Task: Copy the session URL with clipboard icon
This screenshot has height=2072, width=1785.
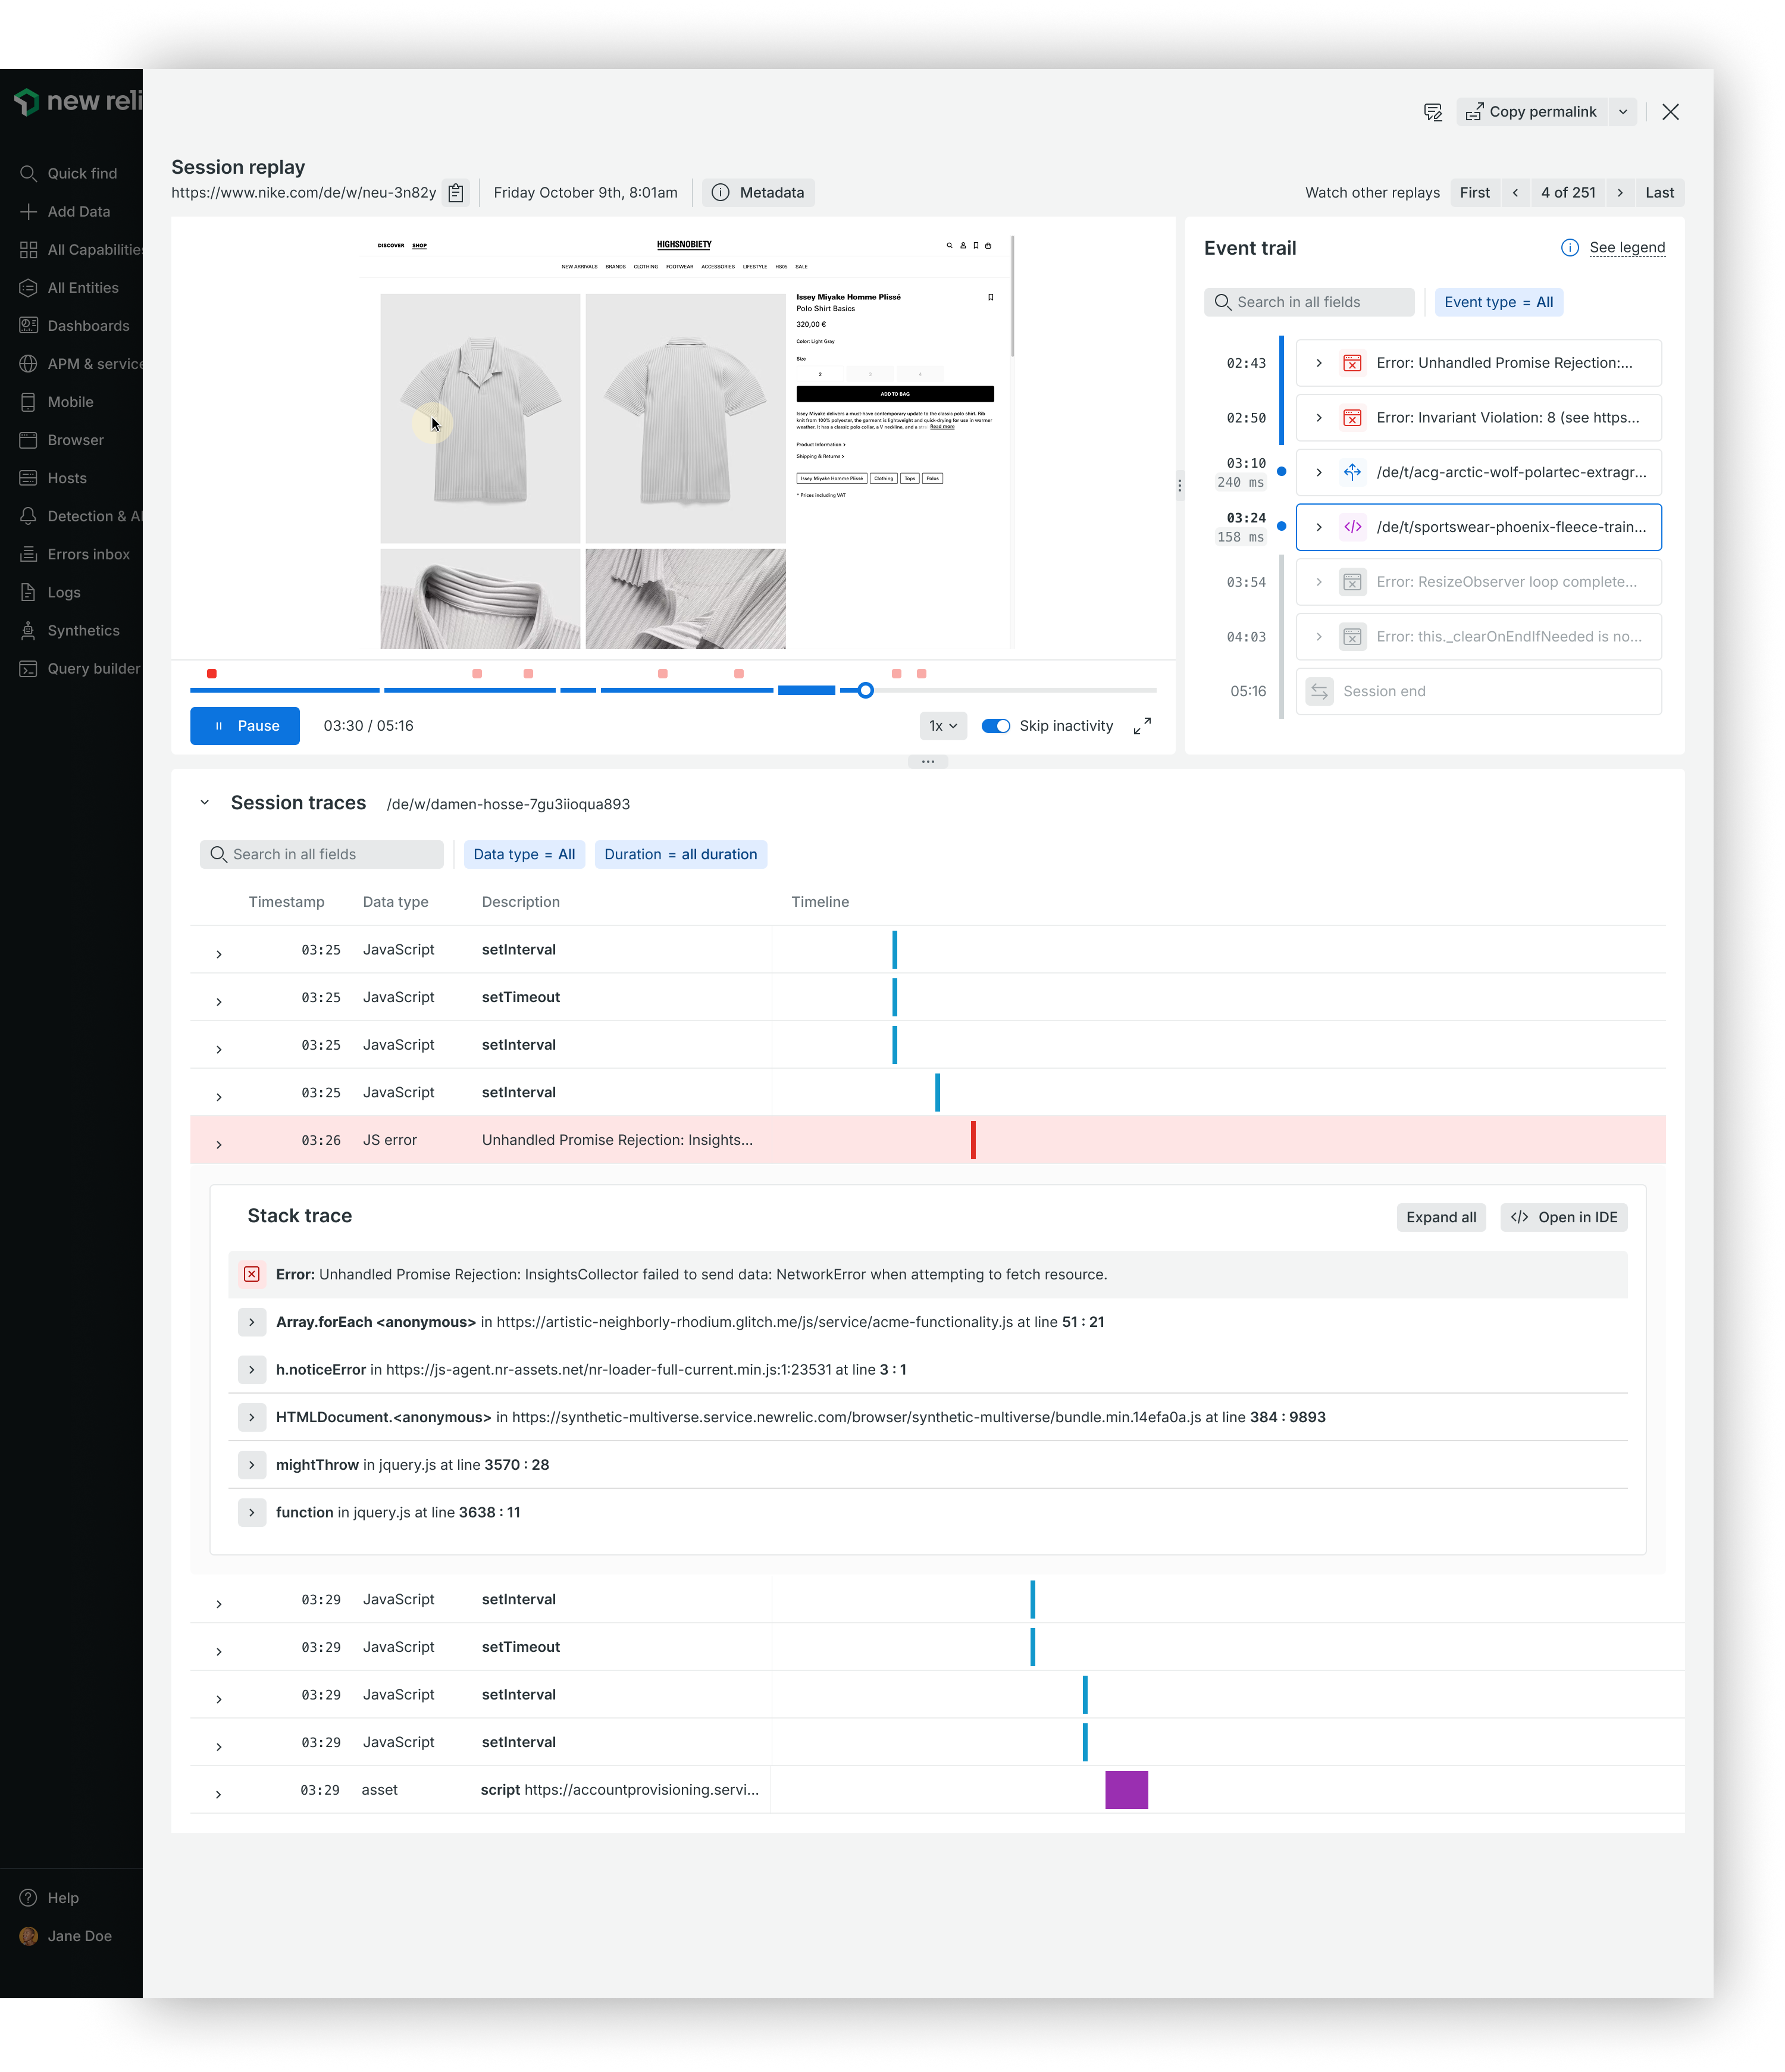Action: (x=456, y=193)
